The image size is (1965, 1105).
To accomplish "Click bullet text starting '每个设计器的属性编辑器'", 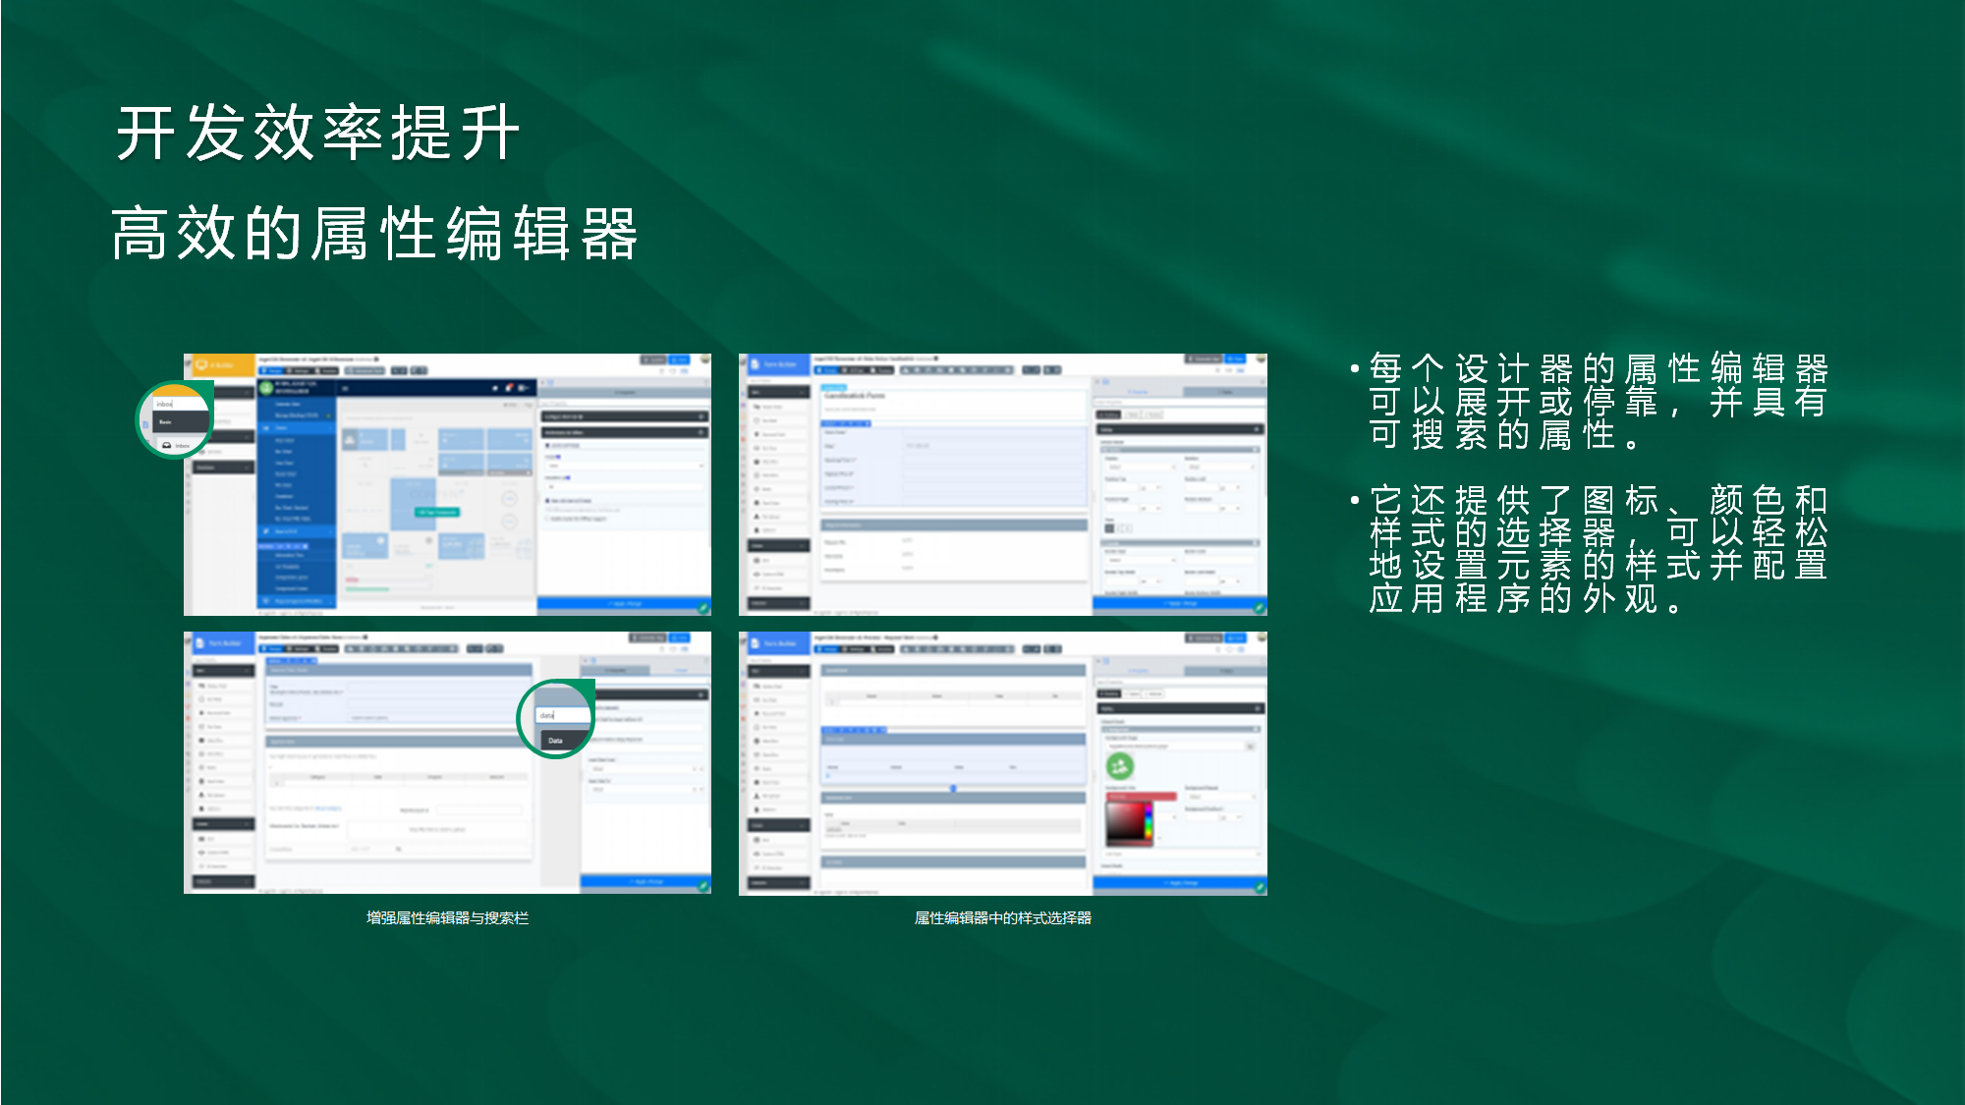I will point(1598,401).
